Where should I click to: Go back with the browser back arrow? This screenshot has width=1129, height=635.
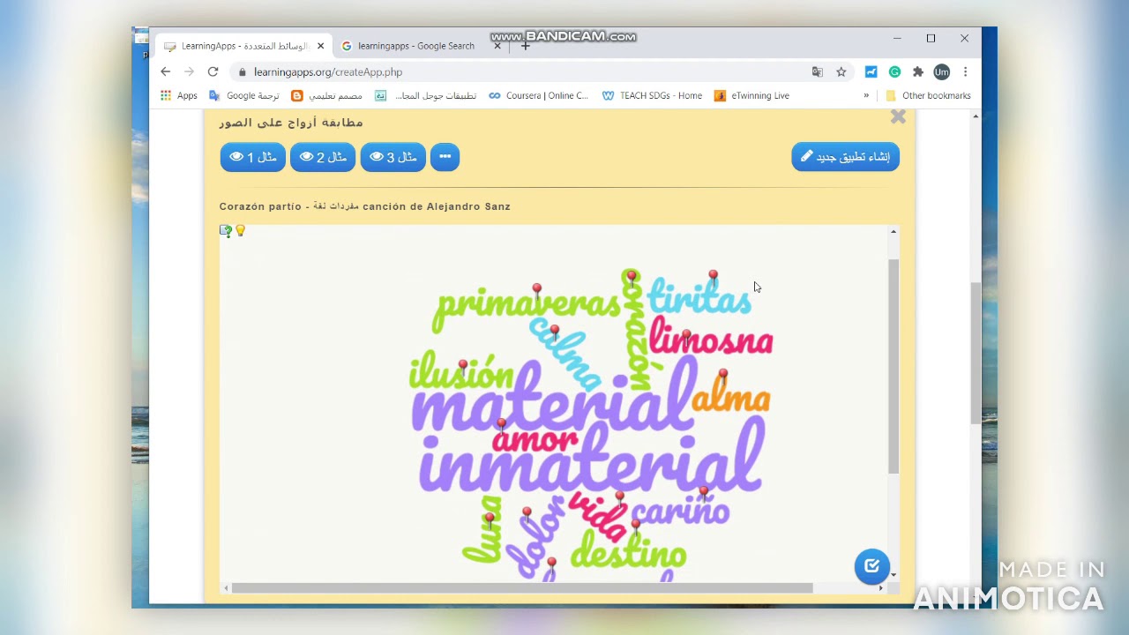coord(165,71)
